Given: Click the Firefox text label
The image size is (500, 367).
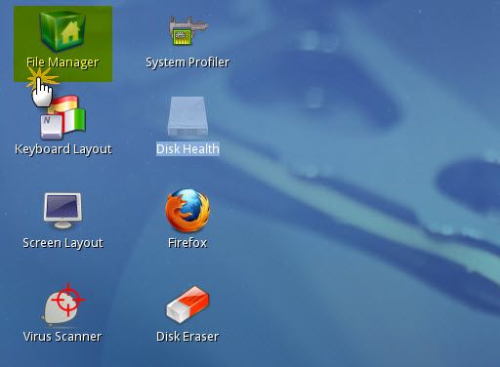Looking at the screenshot, I should (187, 243).
